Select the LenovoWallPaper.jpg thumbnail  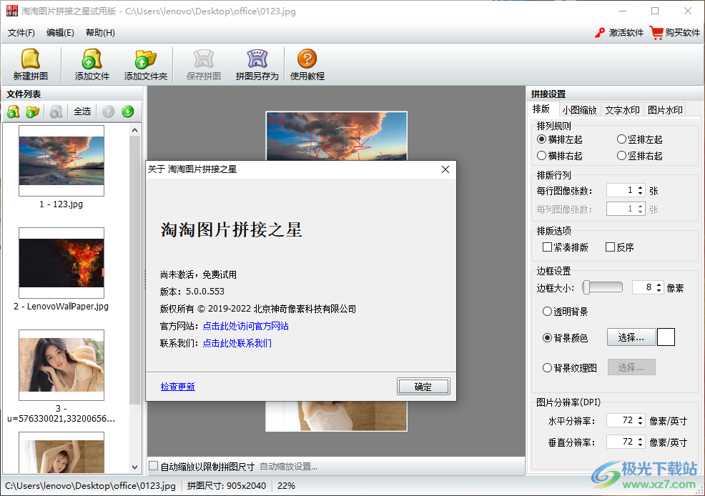[61, 262]
